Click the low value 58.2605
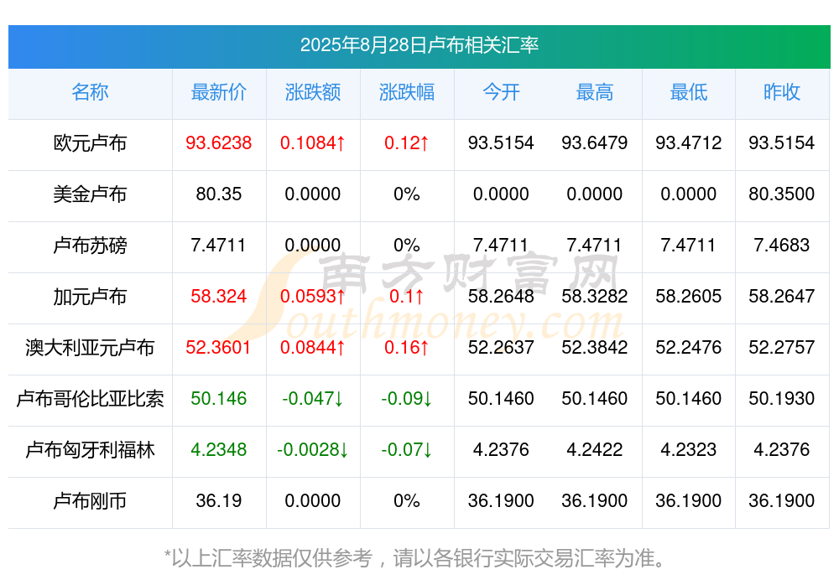 tap(689, 296)
